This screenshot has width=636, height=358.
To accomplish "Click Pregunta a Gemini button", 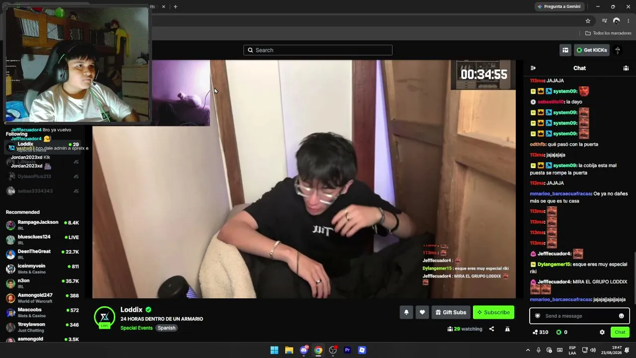I will [558, 6].
